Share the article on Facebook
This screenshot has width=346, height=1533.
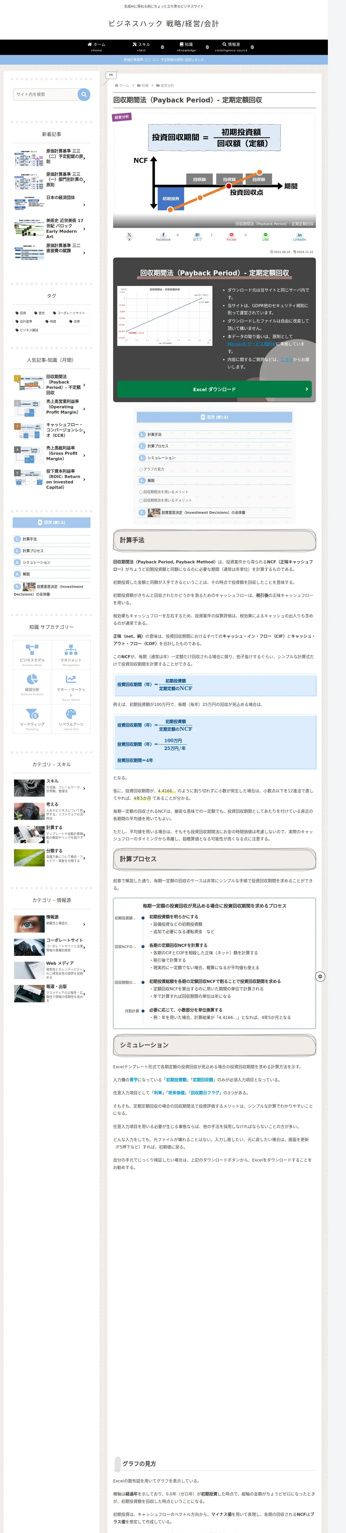pos(163,237)
